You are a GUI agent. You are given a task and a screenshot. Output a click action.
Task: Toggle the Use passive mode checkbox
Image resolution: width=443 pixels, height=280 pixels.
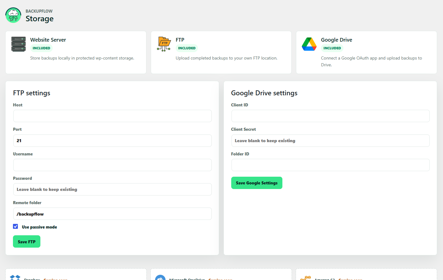click(15, 226)
